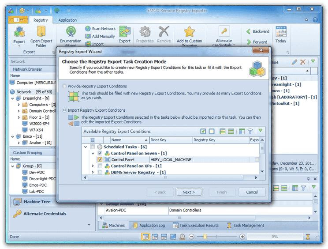Select Dev-PDC in Custom Grouping tree

(37, 172)
